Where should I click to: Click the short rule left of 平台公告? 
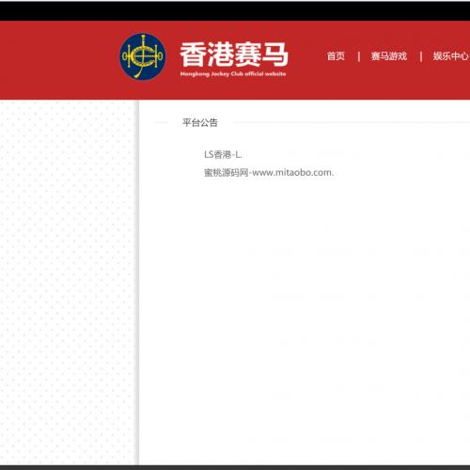coord(161,122)
